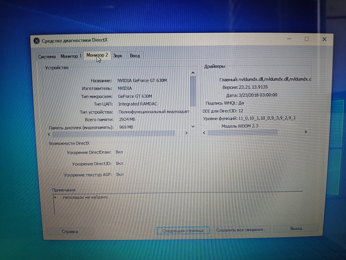
Task: Click the DDI для Direct3D: 12 text
Action: pos(223,111)
